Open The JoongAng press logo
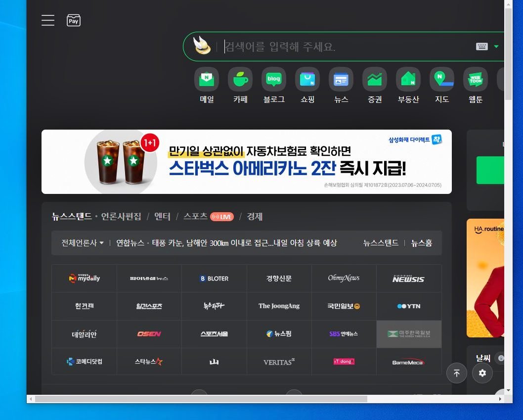The height and width of the screenshot is (420, 523). coord(279,306)
